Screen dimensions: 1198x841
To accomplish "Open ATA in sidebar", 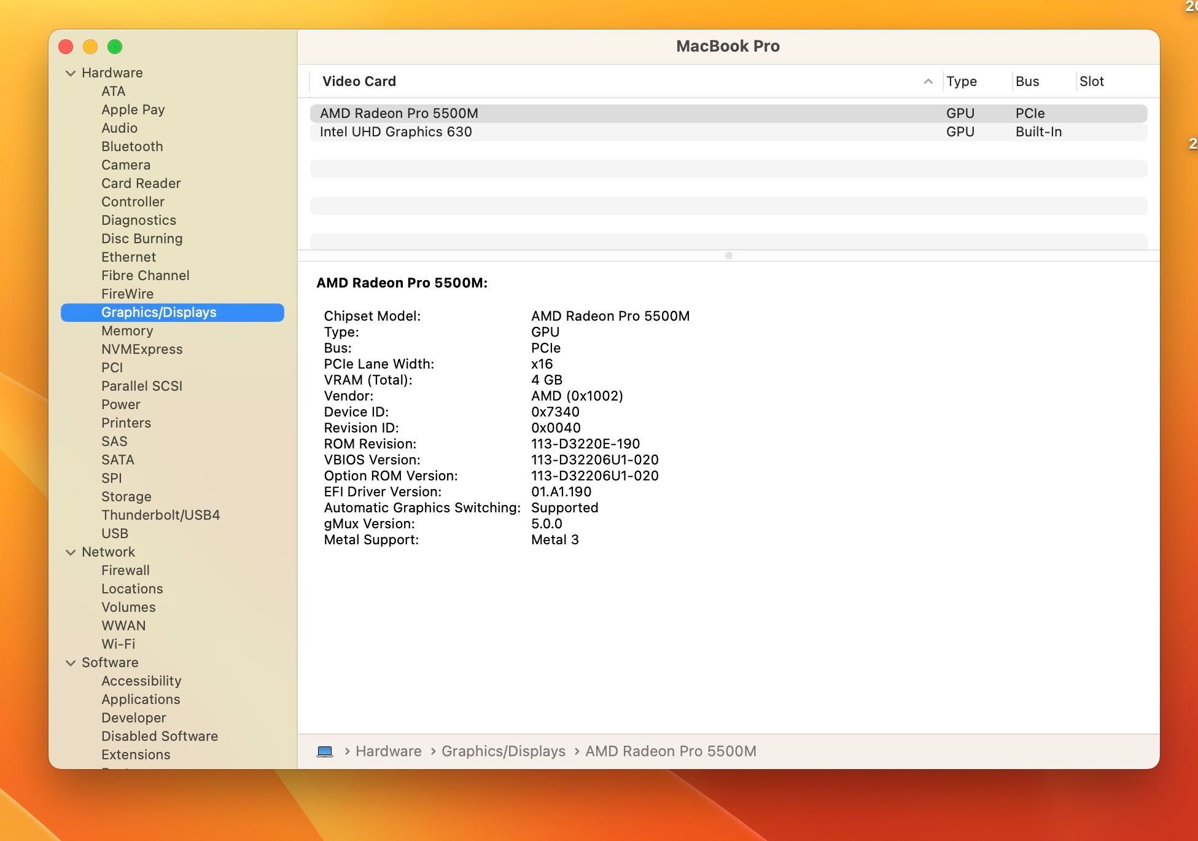I will (x=113, y=91).
